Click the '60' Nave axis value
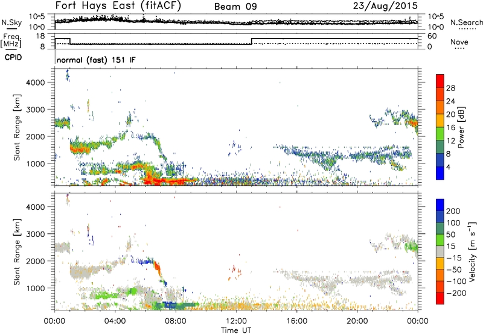This screenshot has height=334, width=483. point(432,36)
